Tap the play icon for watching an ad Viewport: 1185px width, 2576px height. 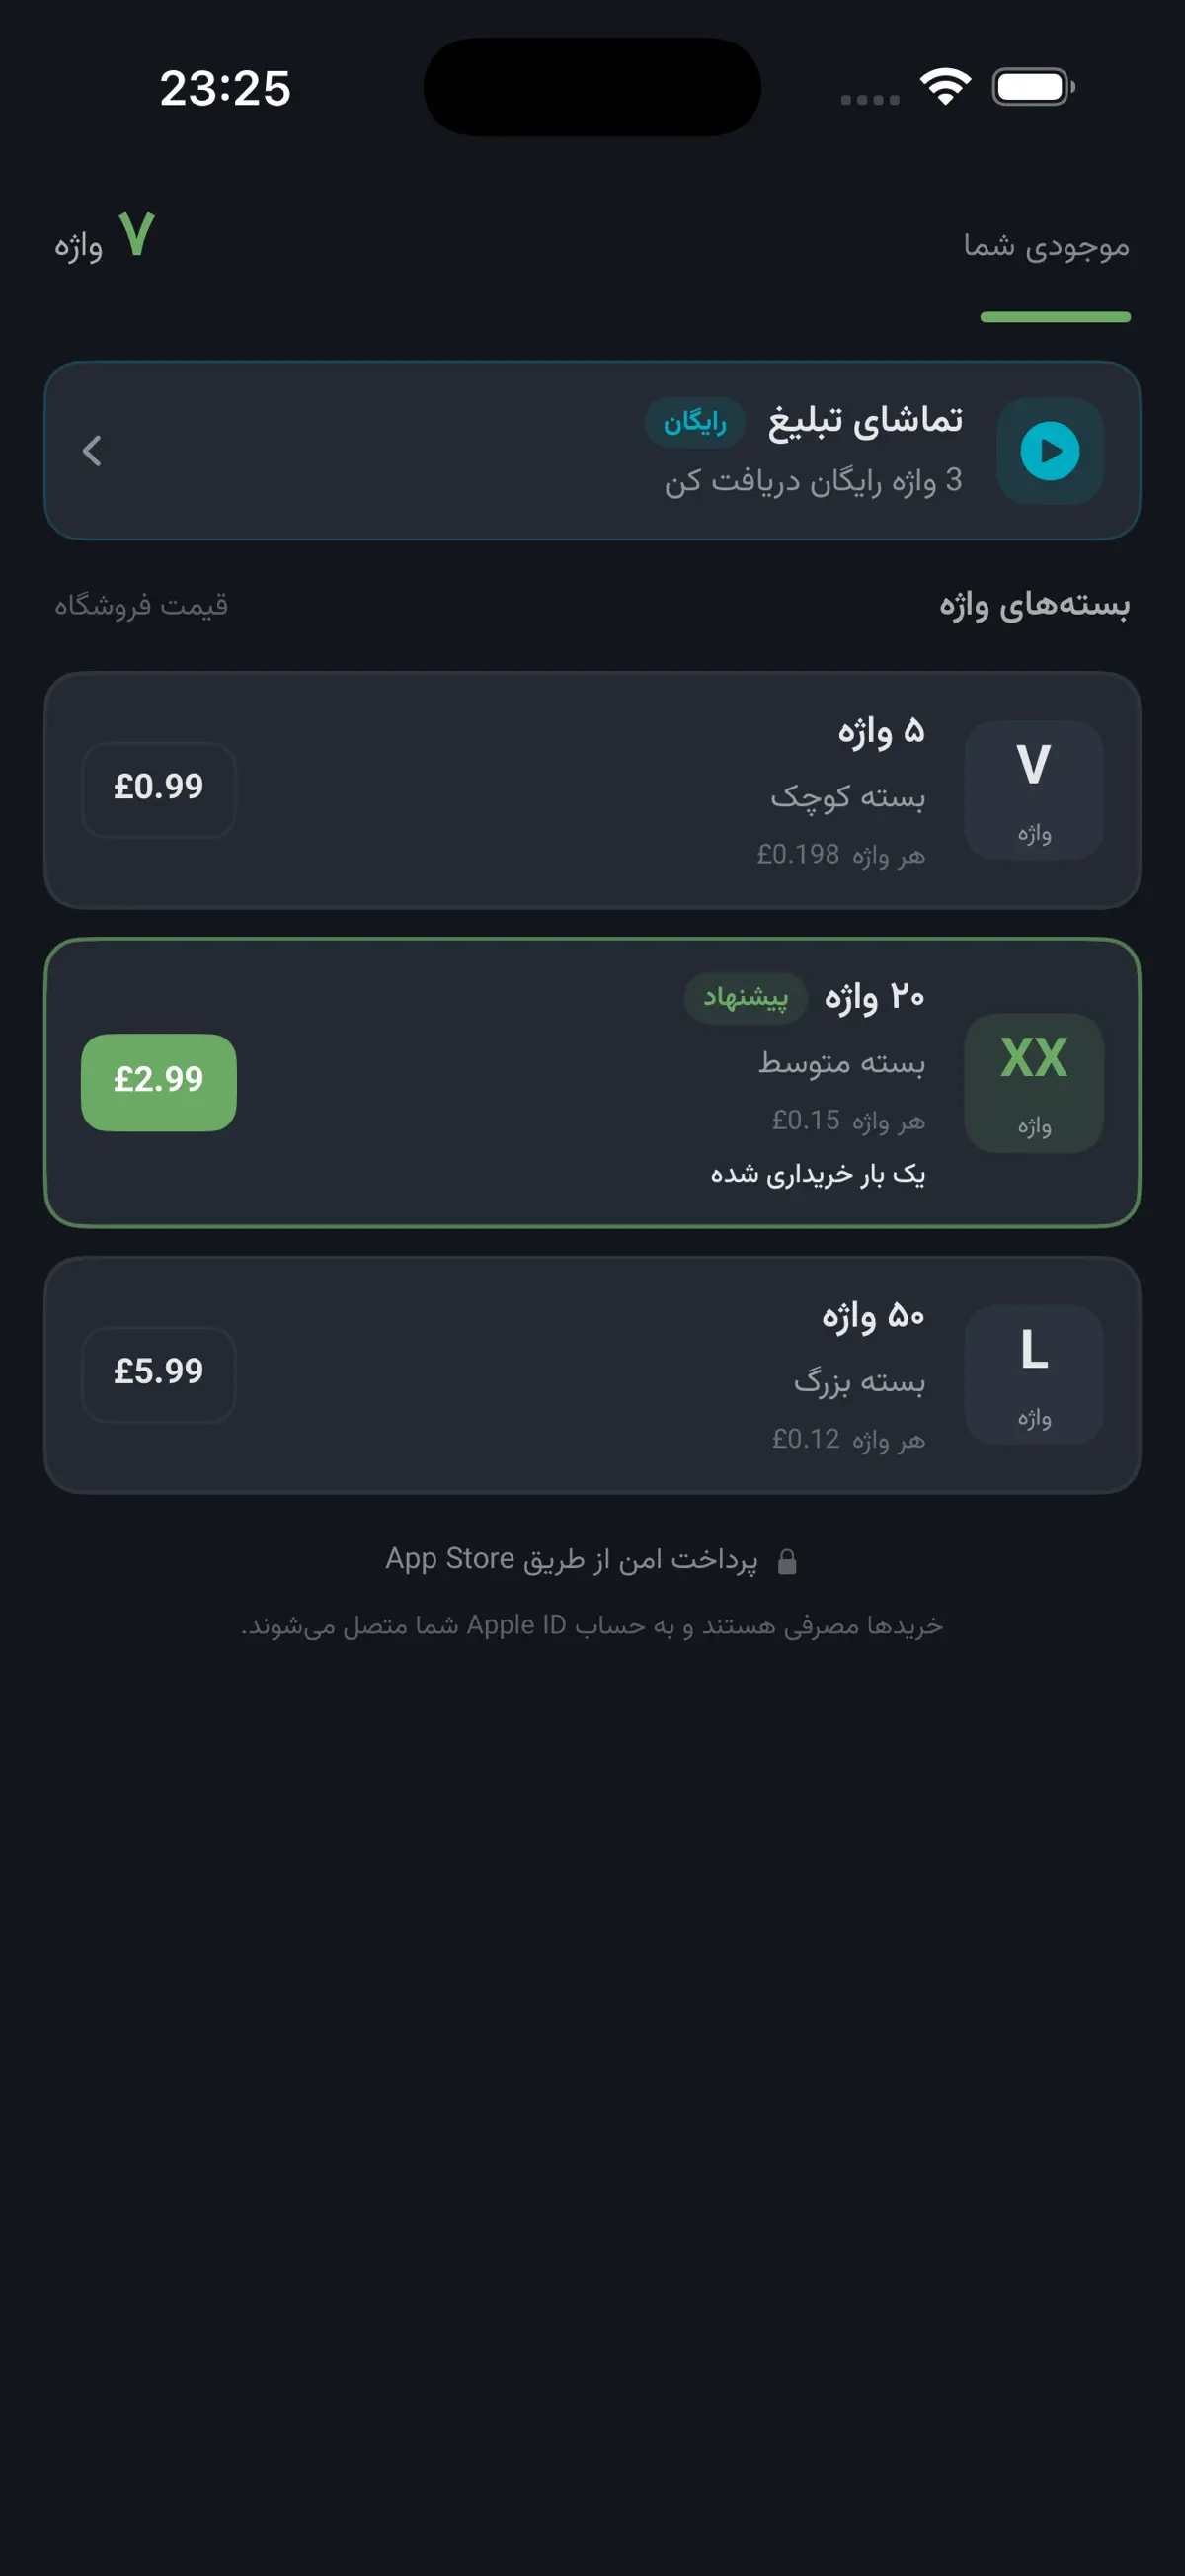(1049, 451)
